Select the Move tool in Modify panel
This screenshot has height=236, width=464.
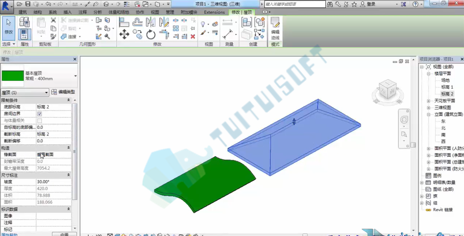(124, 35)
